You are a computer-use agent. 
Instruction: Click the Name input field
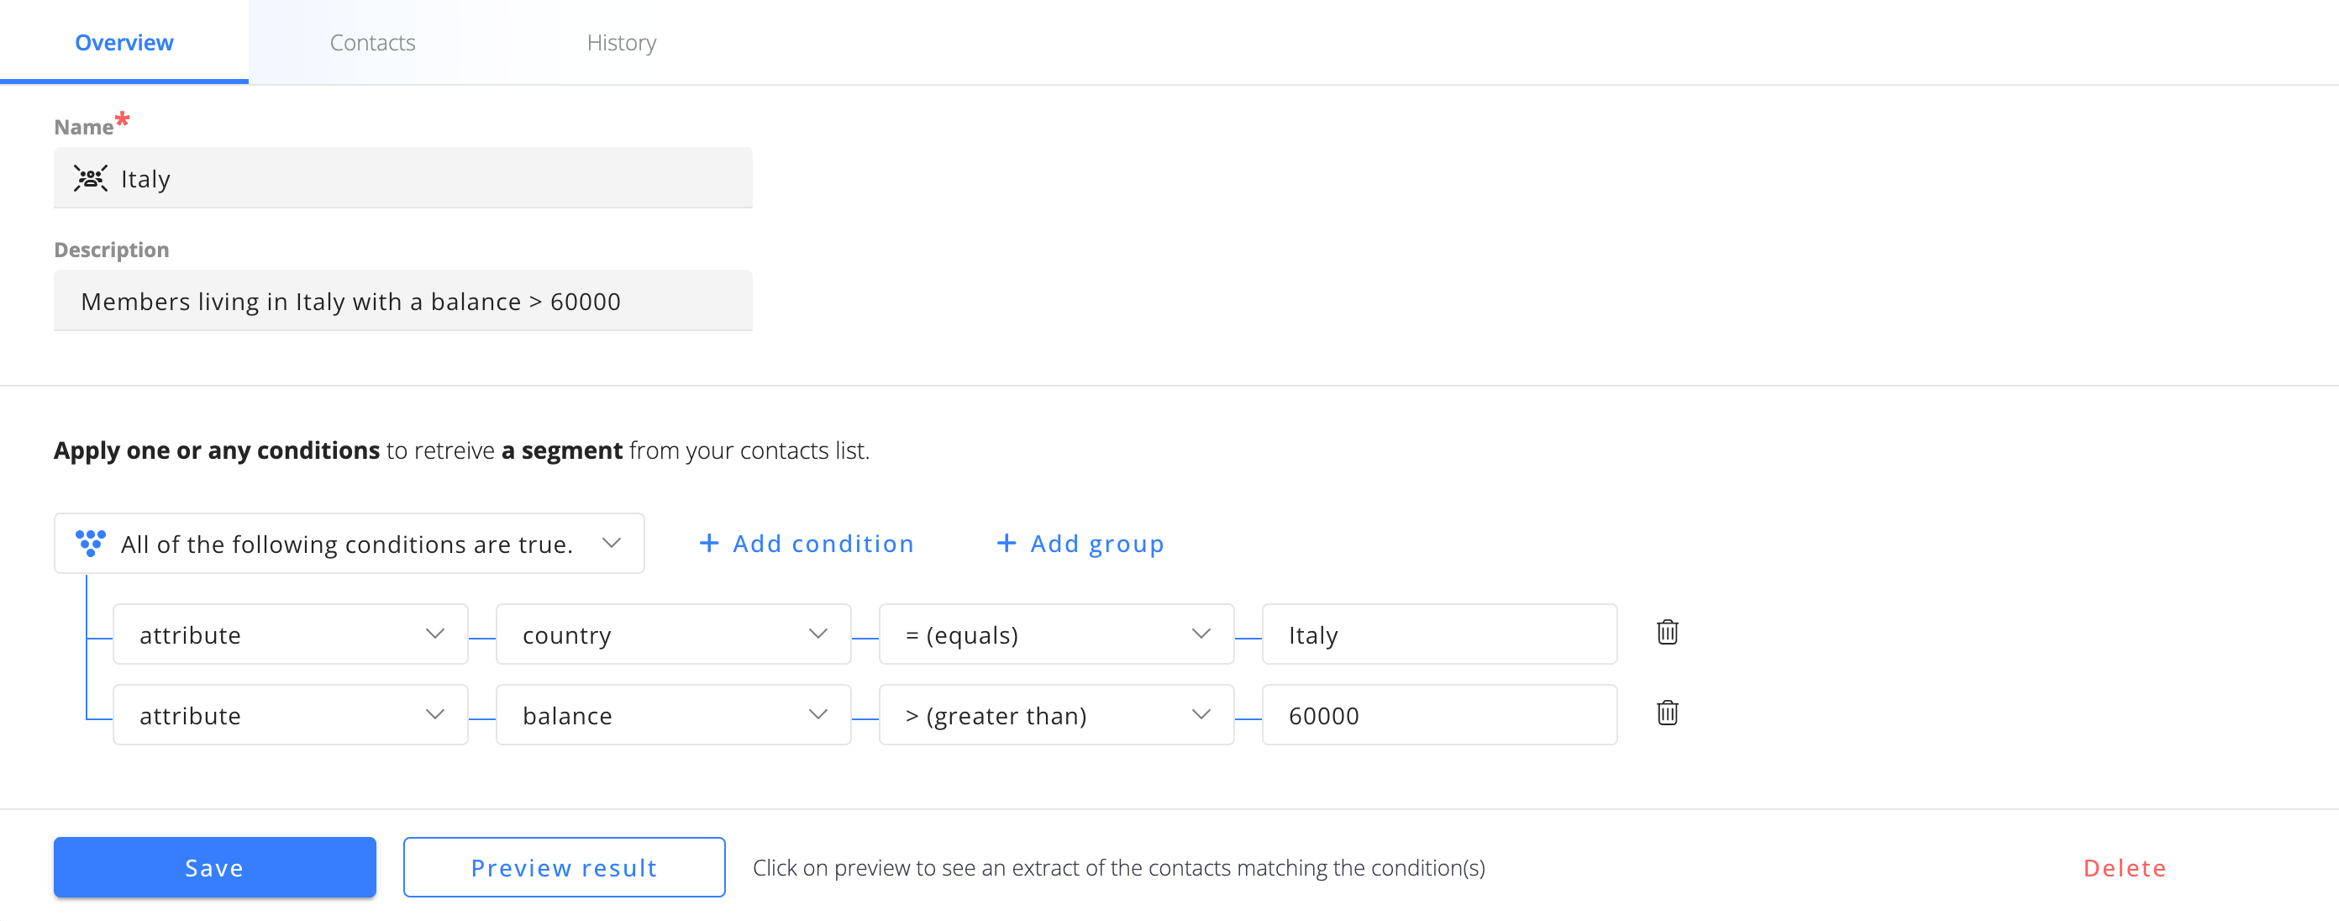pyautogui.click(x=402, y=179)
